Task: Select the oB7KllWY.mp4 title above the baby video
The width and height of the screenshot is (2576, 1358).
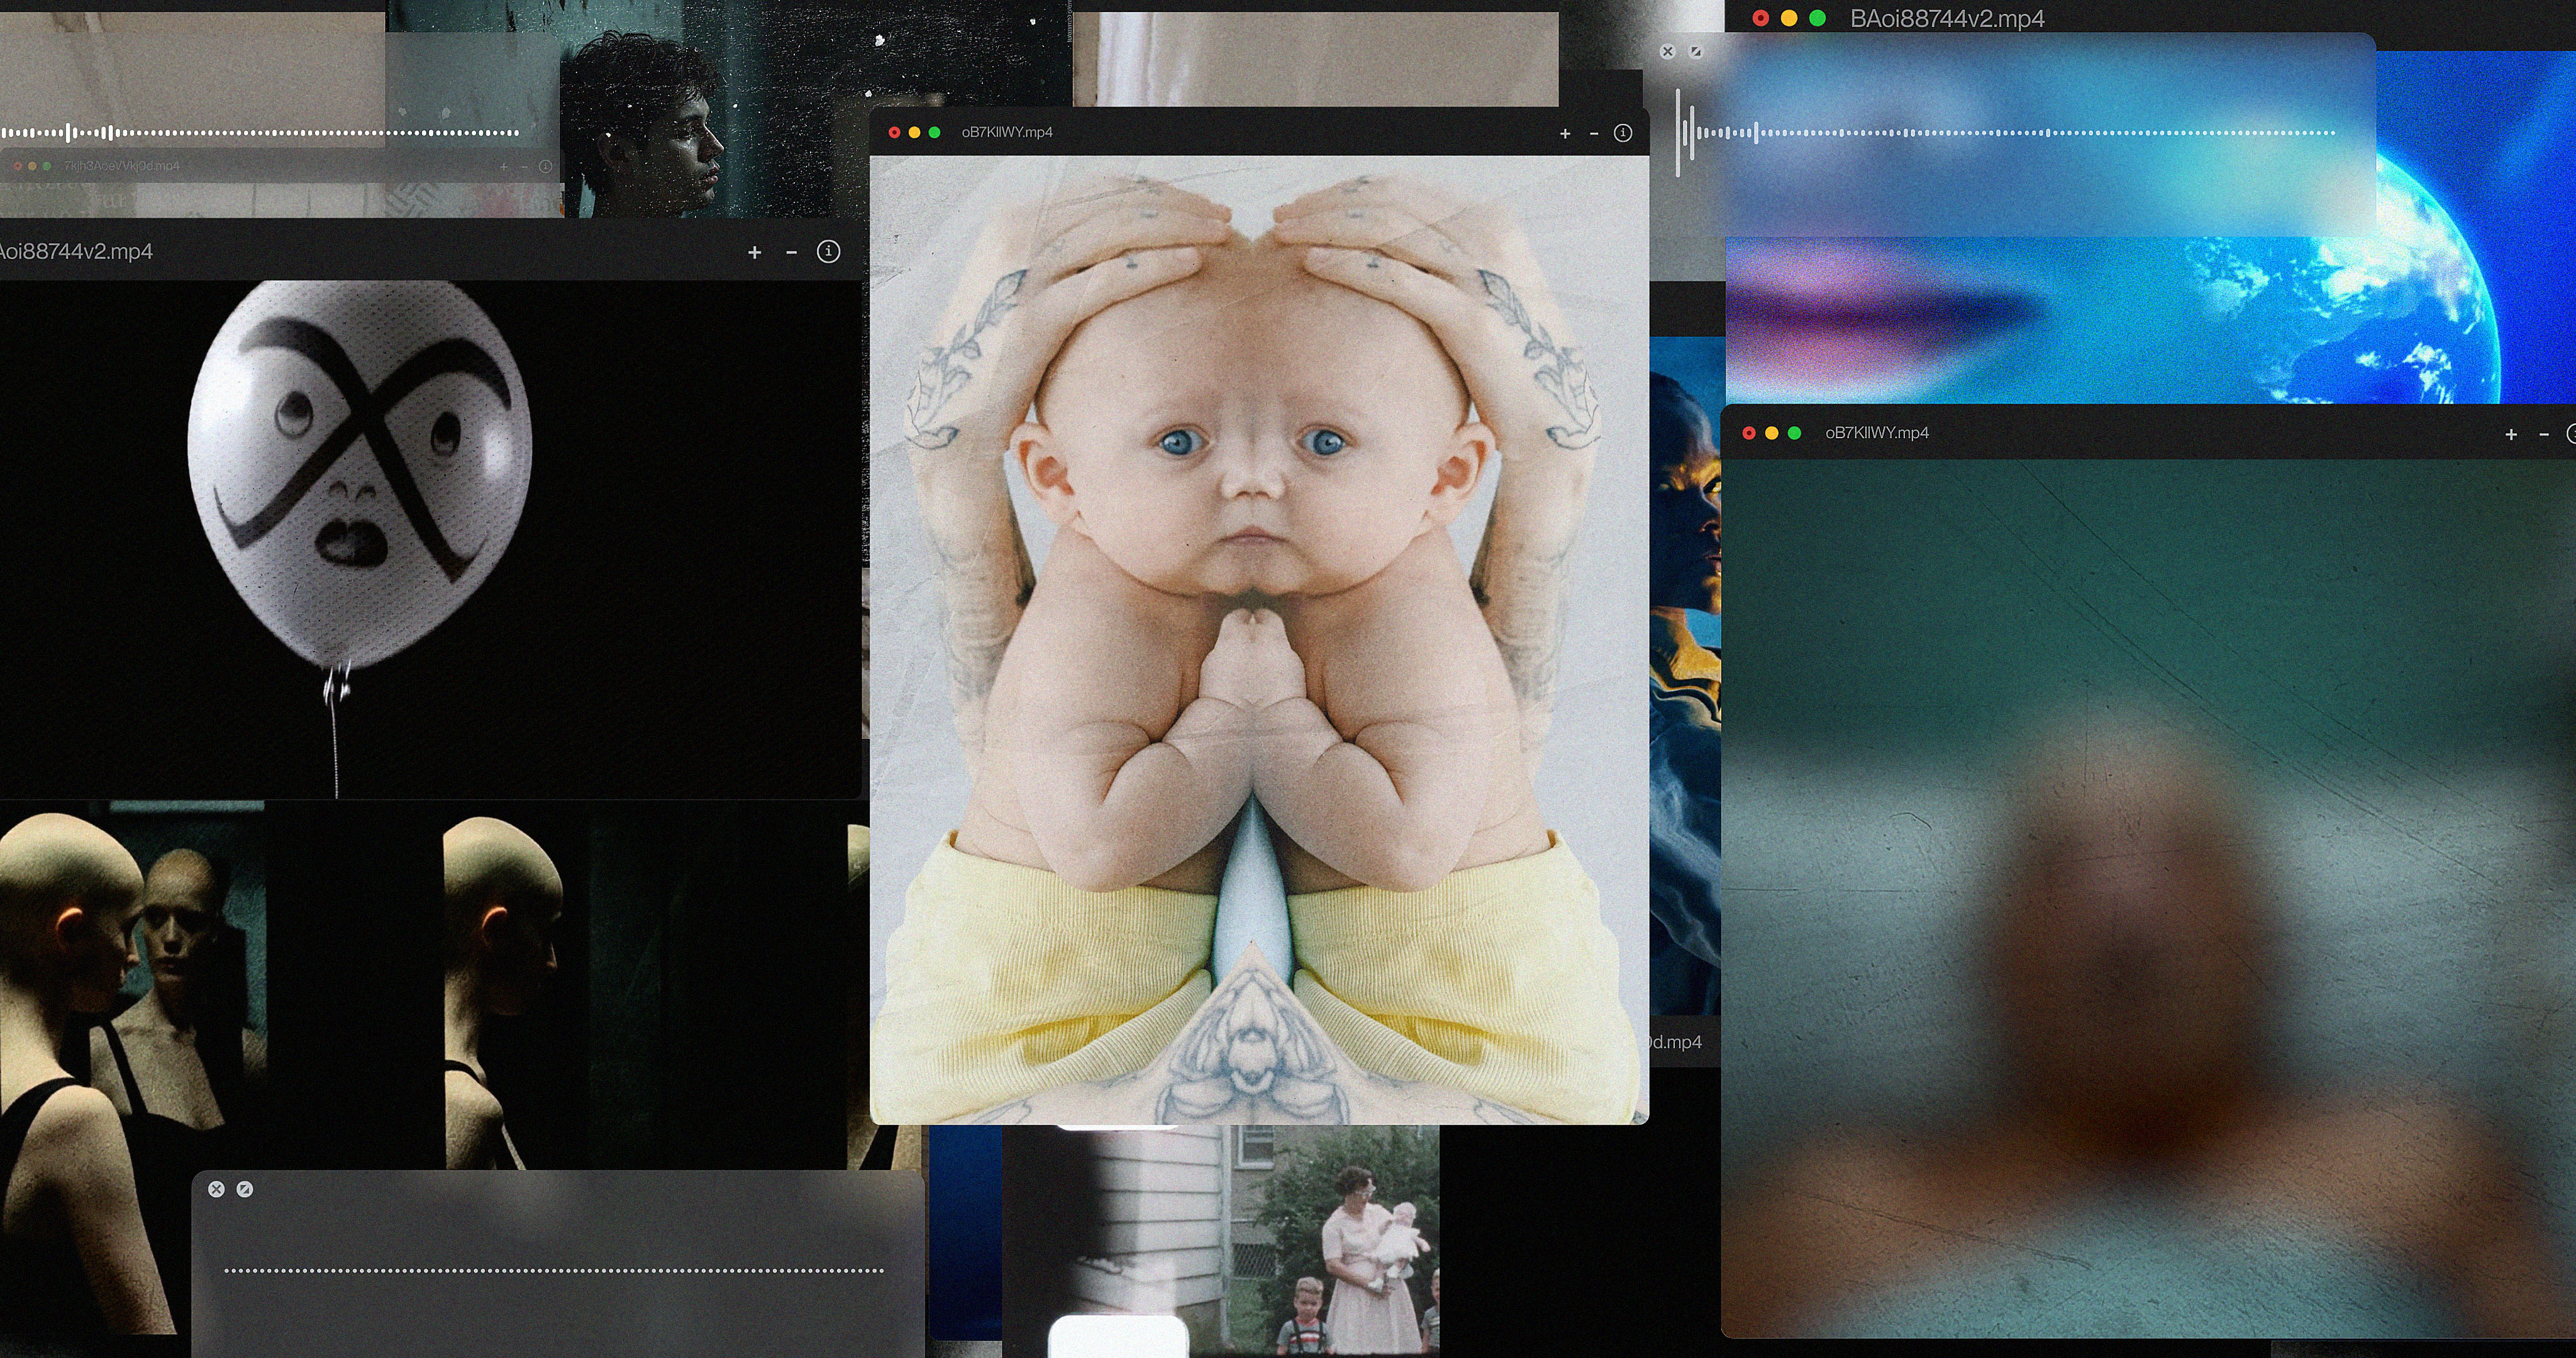Action: [1007, 132]
